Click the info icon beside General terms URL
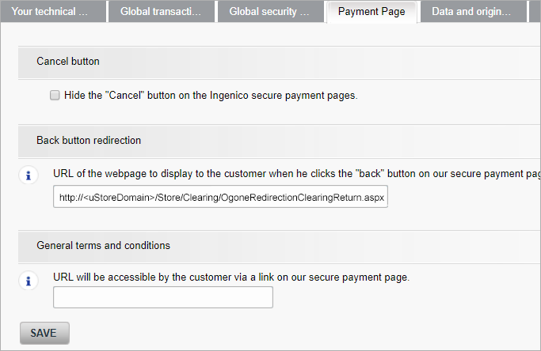The height and width of the screenshot is (351, 541). [29, 281]
